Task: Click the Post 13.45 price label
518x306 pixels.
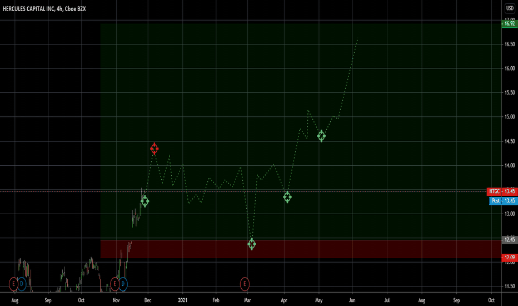Action: 504,200
